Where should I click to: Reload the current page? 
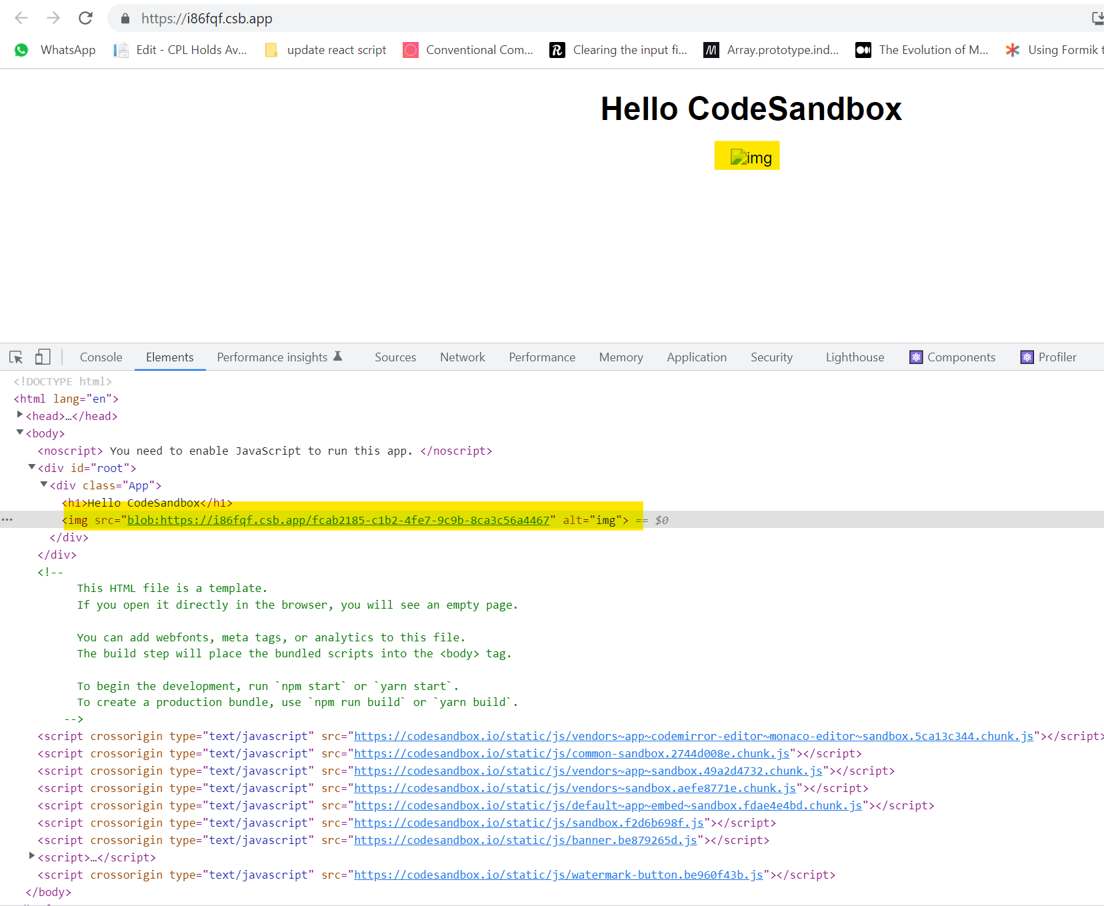[x=85, y=18]
